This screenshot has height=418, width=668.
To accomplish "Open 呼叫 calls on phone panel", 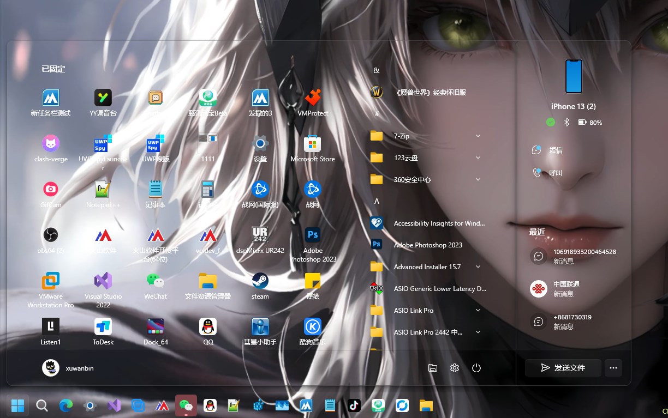I will tap(547, 173).
